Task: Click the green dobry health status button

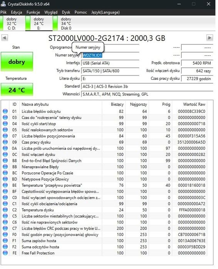Action: click(x=17, y=62)
